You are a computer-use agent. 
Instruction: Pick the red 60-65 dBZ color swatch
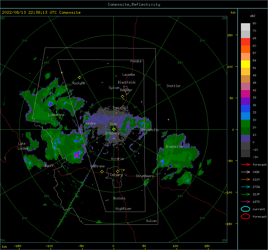click(245, 42)
